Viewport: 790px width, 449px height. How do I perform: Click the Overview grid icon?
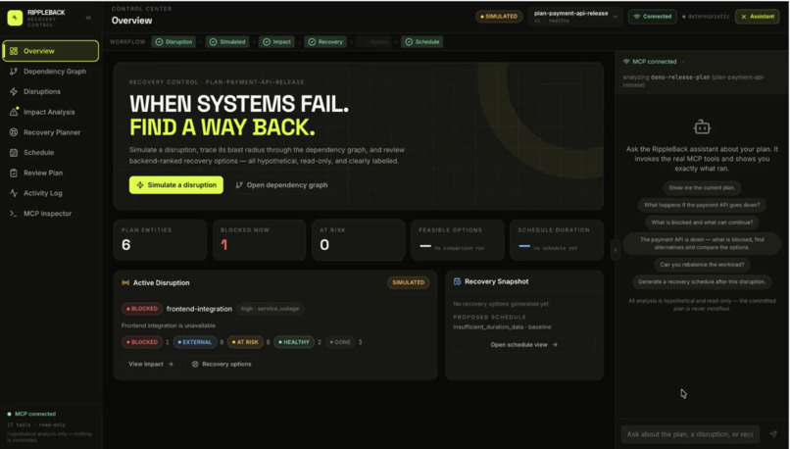14,51
